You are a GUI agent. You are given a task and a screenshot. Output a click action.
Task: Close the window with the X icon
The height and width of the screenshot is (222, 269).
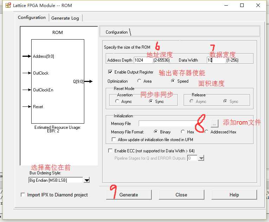[x=258, y=5]
